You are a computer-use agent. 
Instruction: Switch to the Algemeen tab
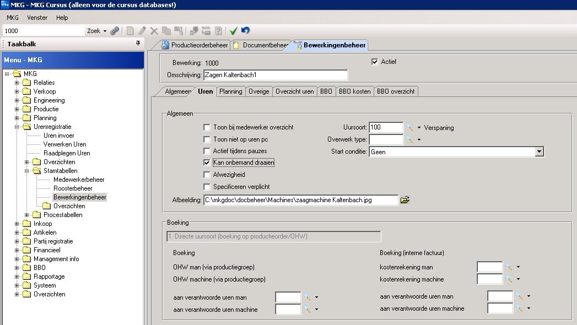click(x=176, y=91)
